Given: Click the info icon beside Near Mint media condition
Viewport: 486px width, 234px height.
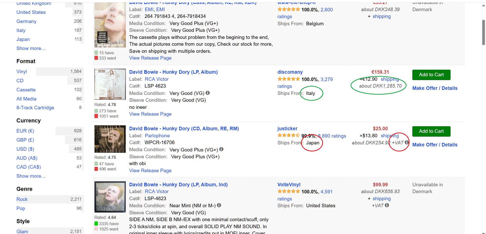Looking at the screenshot, I should pos(219,205).
